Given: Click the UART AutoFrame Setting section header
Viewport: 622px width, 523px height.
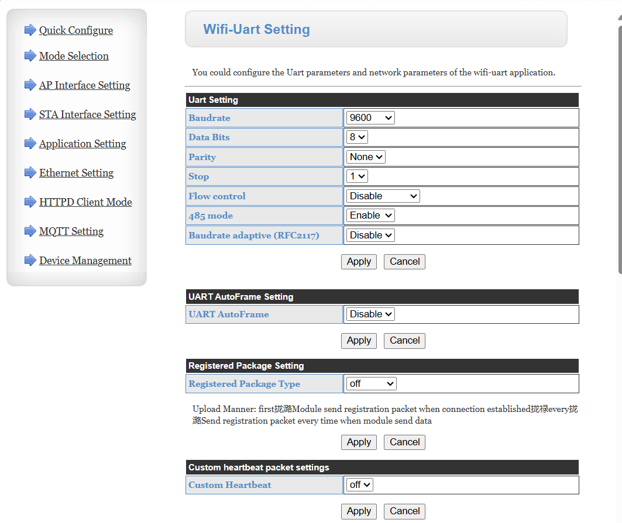Looking at the screenshot, I should pos(382,297).
